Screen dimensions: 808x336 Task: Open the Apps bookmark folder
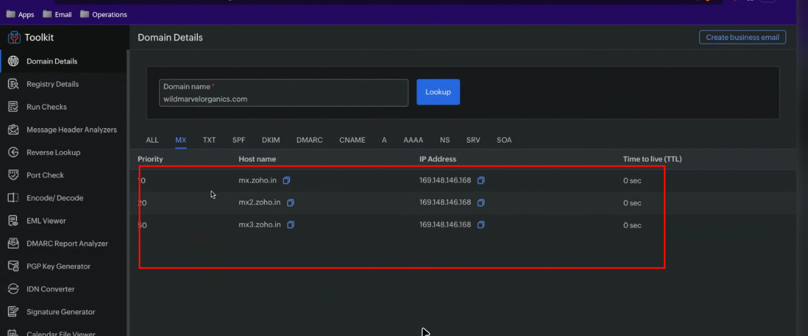pos(20,15)
